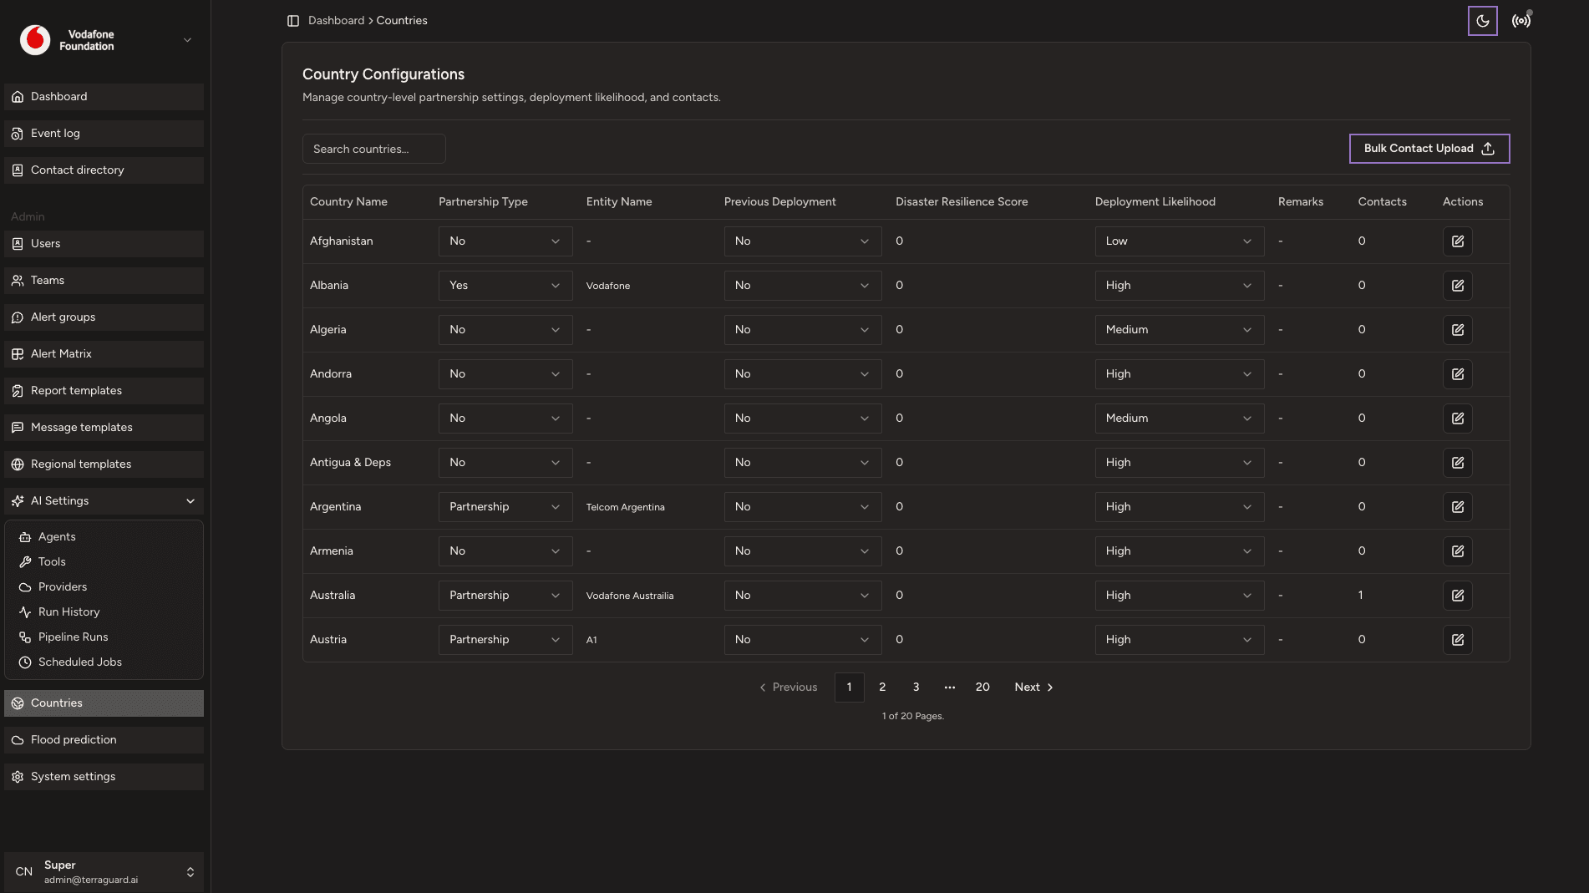Open Afghanistan Deployment Likelihood dropdown

pyautogui.click(x=1179, y=241)
